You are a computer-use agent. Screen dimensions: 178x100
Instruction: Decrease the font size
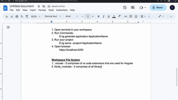point(83,16)
